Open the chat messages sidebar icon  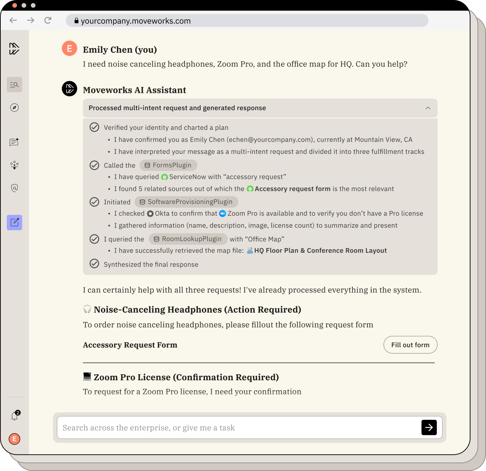tap(14, 142)
